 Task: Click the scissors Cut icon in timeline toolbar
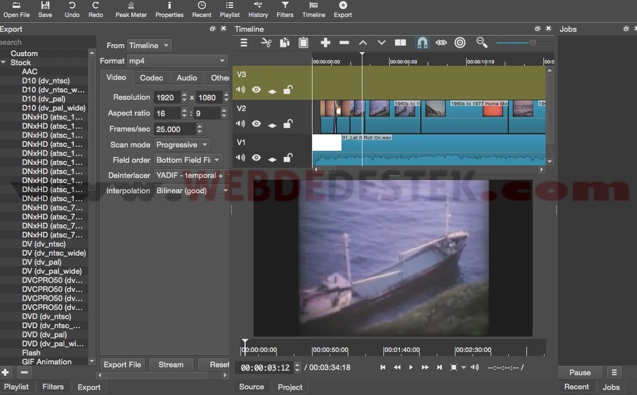(266, 43)
